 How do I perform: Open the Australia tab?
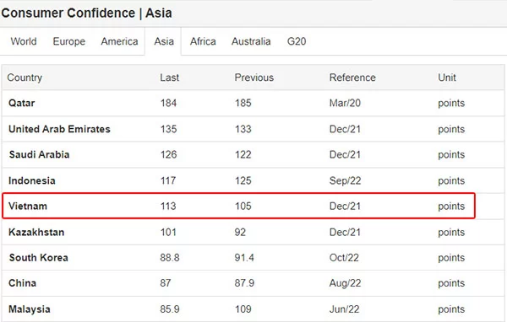(251, 41)
